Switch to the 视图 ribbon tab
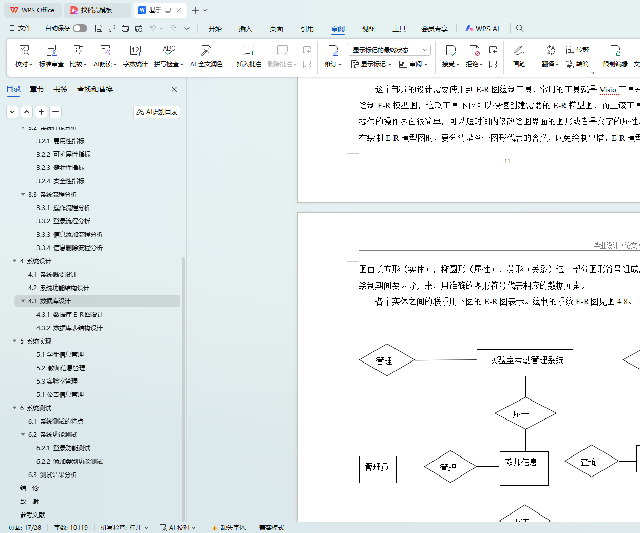This screenshot has height=533, width=640. coord(368,29)
